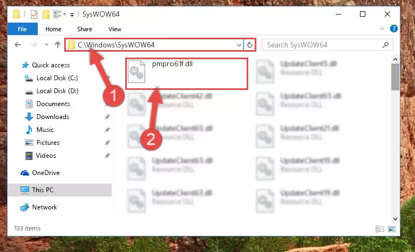Select Quick access in navigation pane
This screenshot has height=252, width=415.
pyautogui.click(x=51, y=65)
